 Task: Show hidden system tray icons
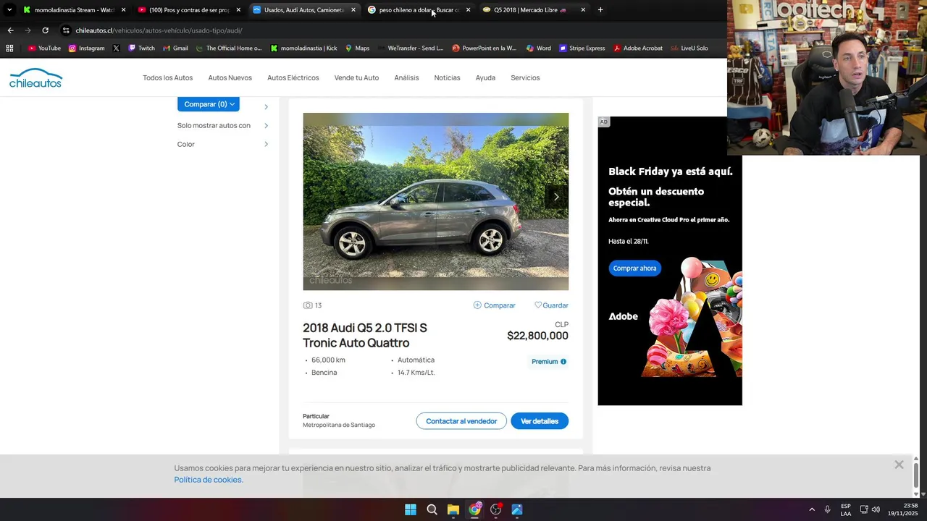[812, 509]
